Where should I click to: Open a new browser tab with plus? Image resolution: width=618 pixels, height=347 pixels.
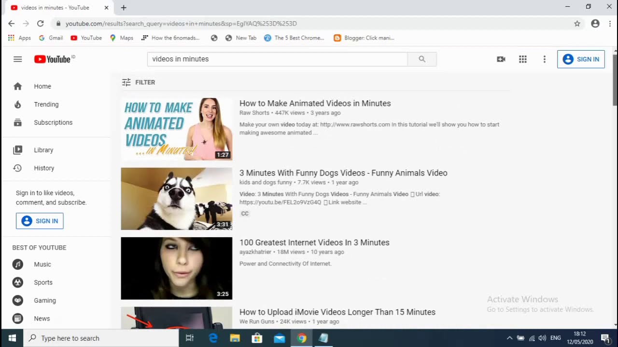tap(124, 8)
